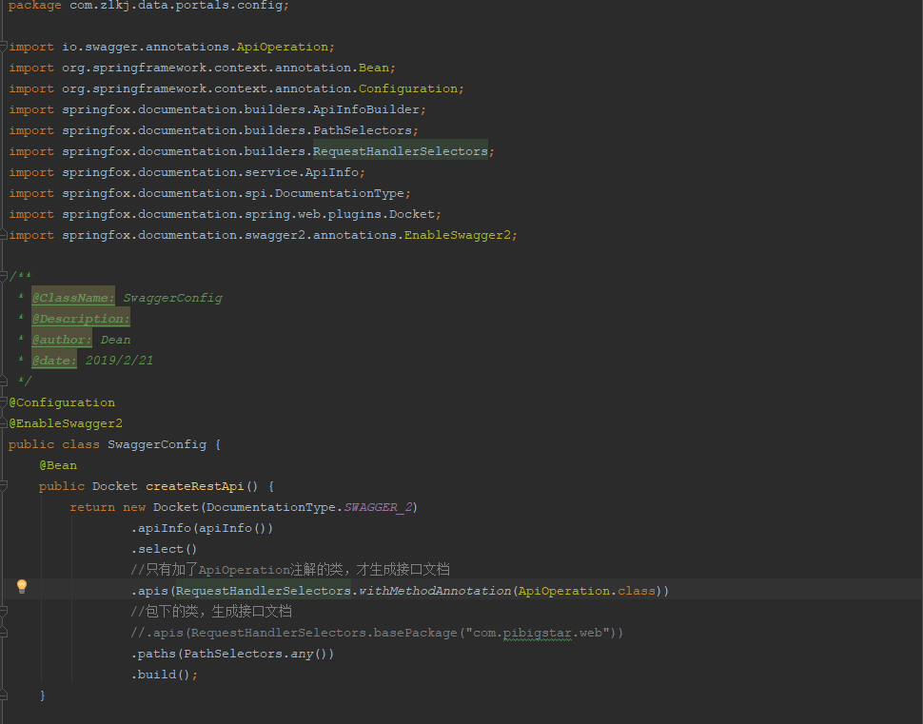The image size is (923, 724).
Task: Click the SWAGGER_2 constant
Action: 378,507
